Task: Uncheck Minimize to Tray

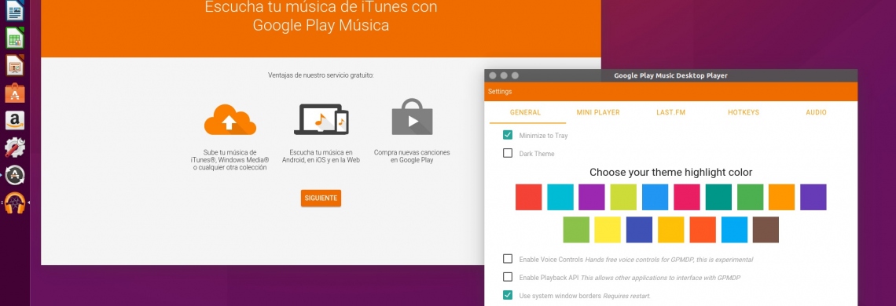Action: [x=508, y=135]
